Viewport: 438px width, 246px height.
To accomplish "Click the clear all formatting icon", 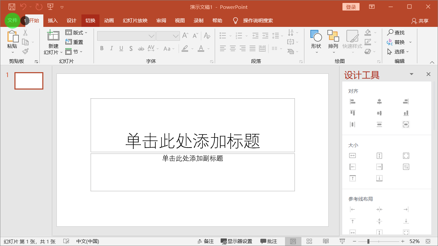I will pos(207,35).
